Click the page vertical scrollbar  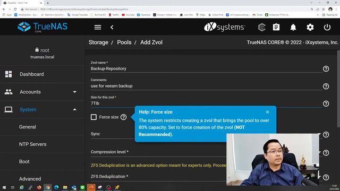tap(338, 89)
